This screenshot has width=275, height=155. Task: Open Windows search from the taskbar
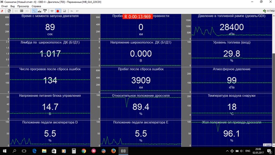coord(14,151)
